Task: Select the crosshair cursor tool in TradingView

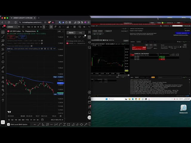Action: [x=3, y=32]
